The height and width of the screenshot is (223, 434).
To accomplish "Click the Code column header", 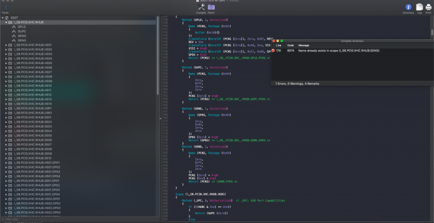I will point(290,45).
